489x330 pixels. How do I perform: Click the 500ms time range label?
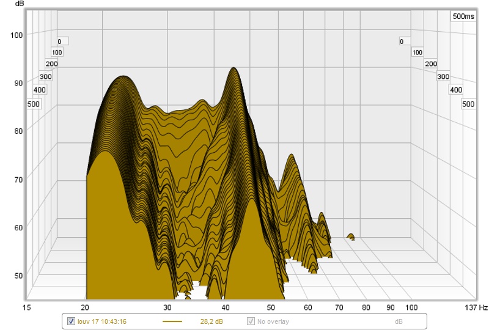[463, 16]
